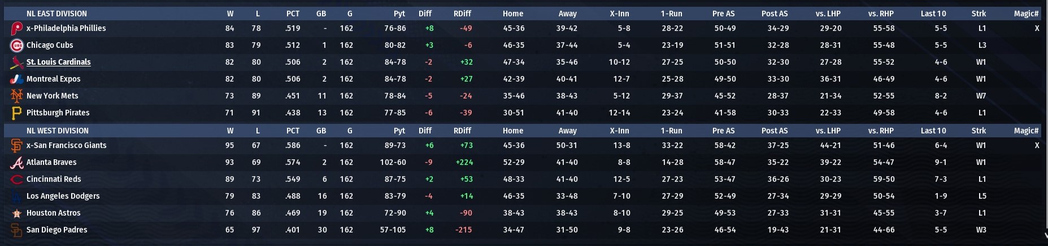Click the scroll down arrow at bottom right
Viewport: 1048px width, 246px height.
click(x=1045, y=236)
